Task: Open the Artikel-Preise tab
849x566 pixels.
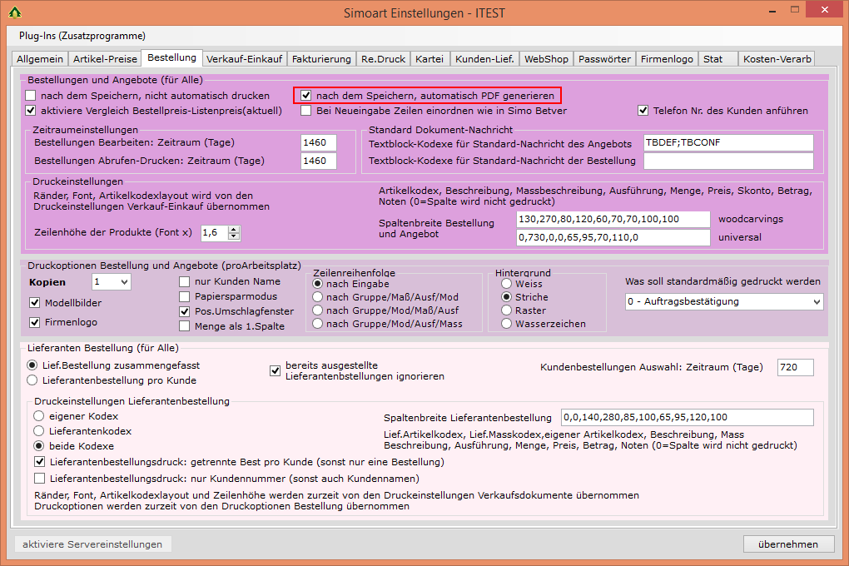Action: tap(105, 59)
